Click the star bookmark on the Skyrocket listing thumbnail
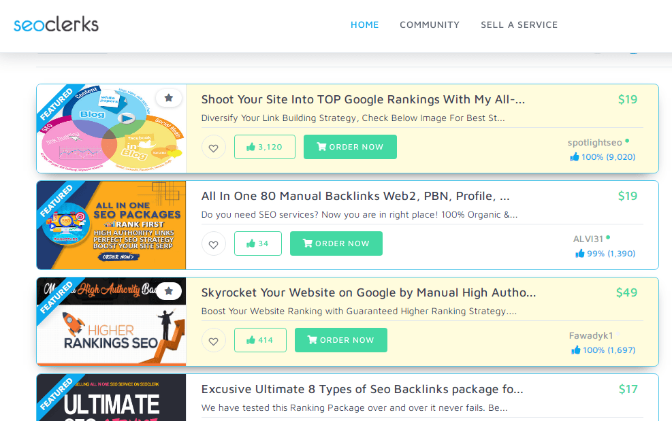Screen dimensions: 672x421 pos(169,291)
